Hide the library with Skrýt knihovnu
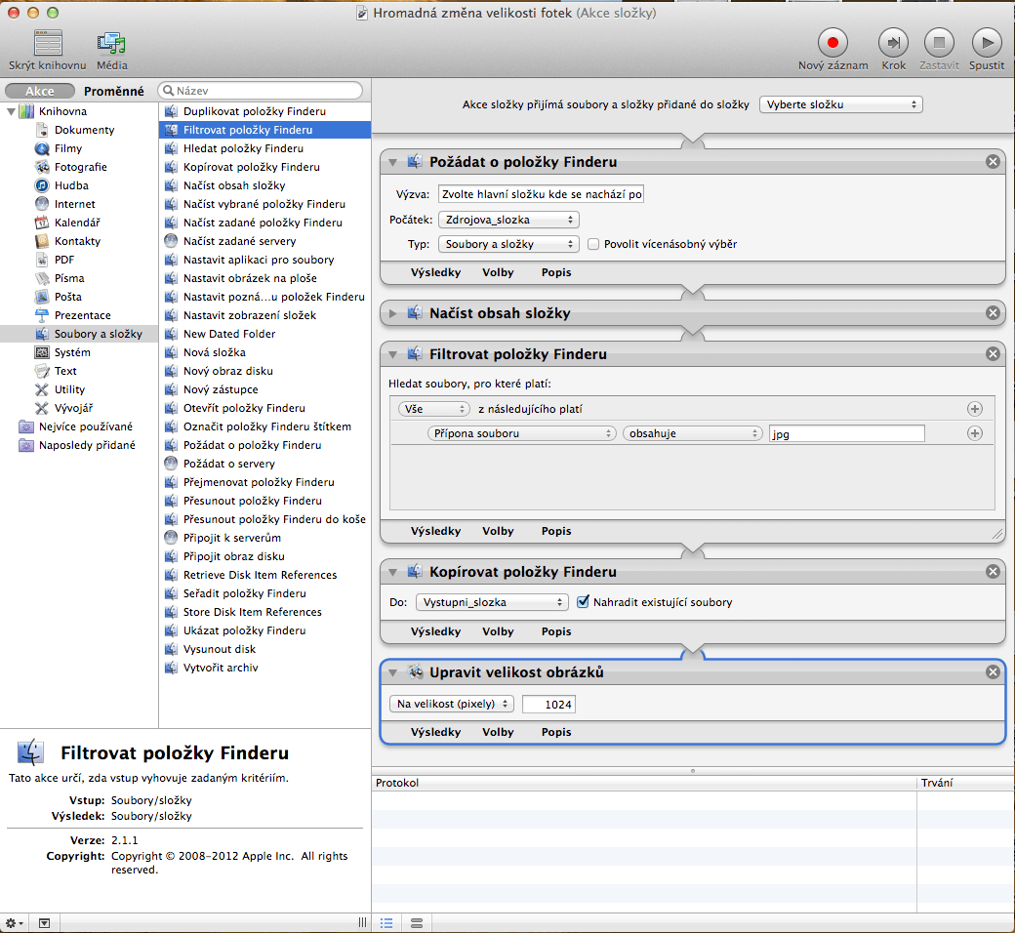This screenshot has width=1015, height=933. point(48,43)
